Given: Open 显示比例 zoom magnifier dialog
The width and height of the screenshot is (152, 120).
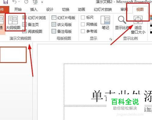Looking at the screenshot, I should click(122, 23).
